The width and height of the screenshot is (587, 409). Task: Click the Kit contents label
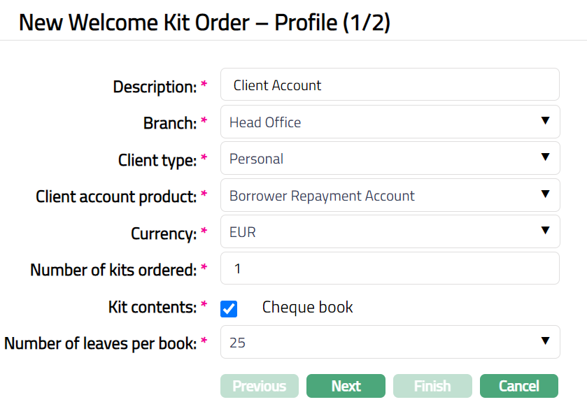click(x=153, y=307)
